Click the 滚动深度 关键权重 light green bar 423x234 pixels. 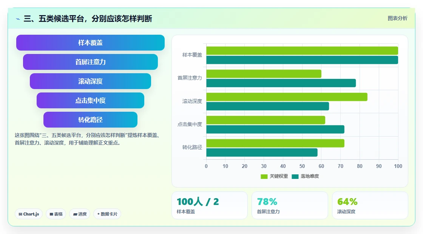(x=287, y=97)
